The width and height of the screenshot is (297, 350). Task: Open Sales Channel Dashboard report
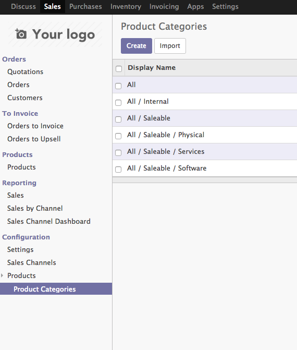[49, 221]
